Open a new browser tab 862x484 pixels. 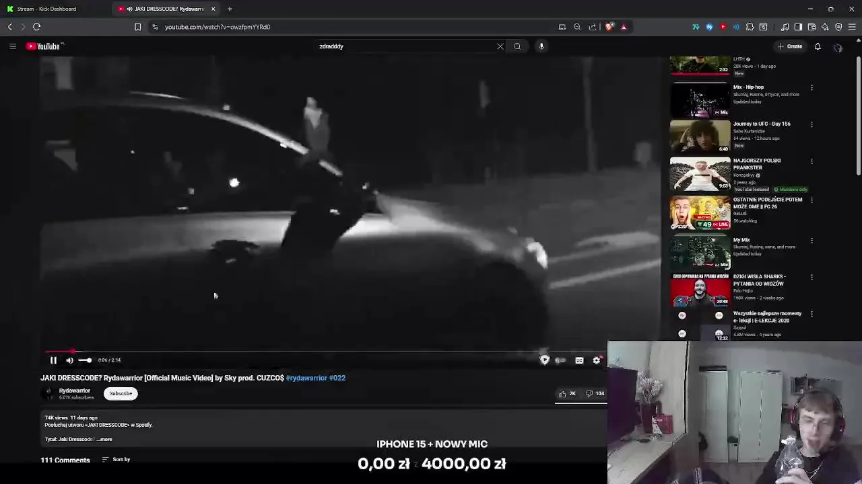pos(230,9)
